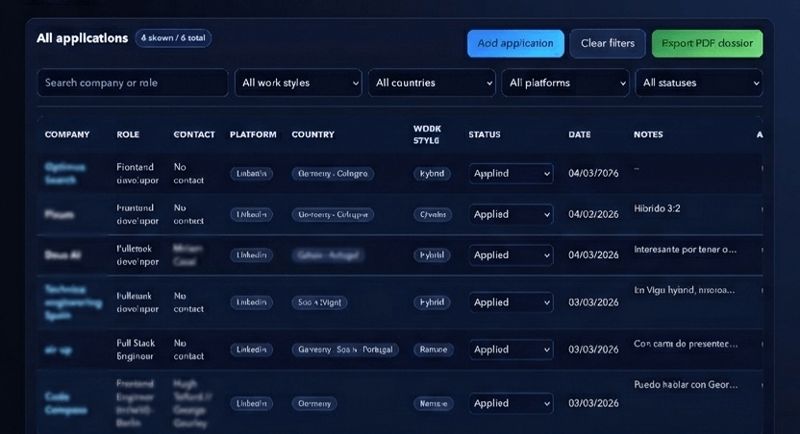Expand the All platforms dropdown

pos(565,83)
